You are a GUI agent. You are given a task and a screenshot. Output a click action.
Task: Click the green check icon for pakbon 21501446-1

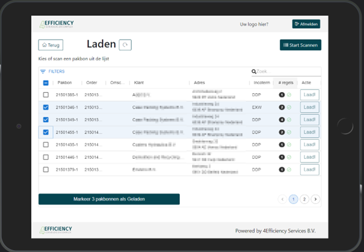click(289, 157)
